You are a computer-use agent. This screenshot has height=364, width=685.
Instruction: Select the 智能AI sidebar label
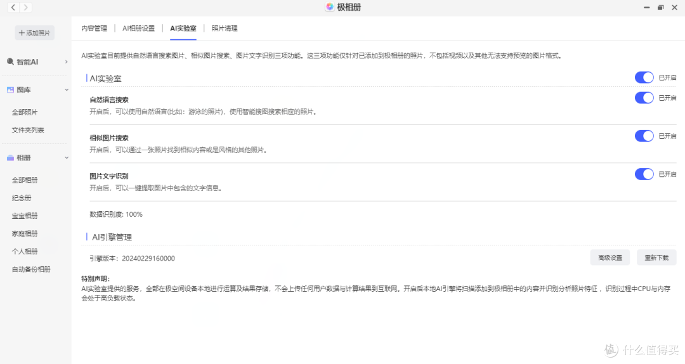[x=27, y=62]
